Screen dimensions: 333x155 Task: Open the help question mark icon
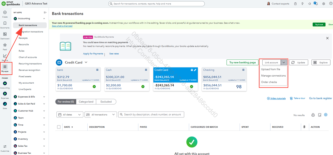coord(331,4)
